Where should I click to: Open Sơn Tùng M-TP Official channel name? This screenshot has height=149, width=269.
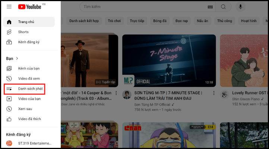(x=152, y=104)
